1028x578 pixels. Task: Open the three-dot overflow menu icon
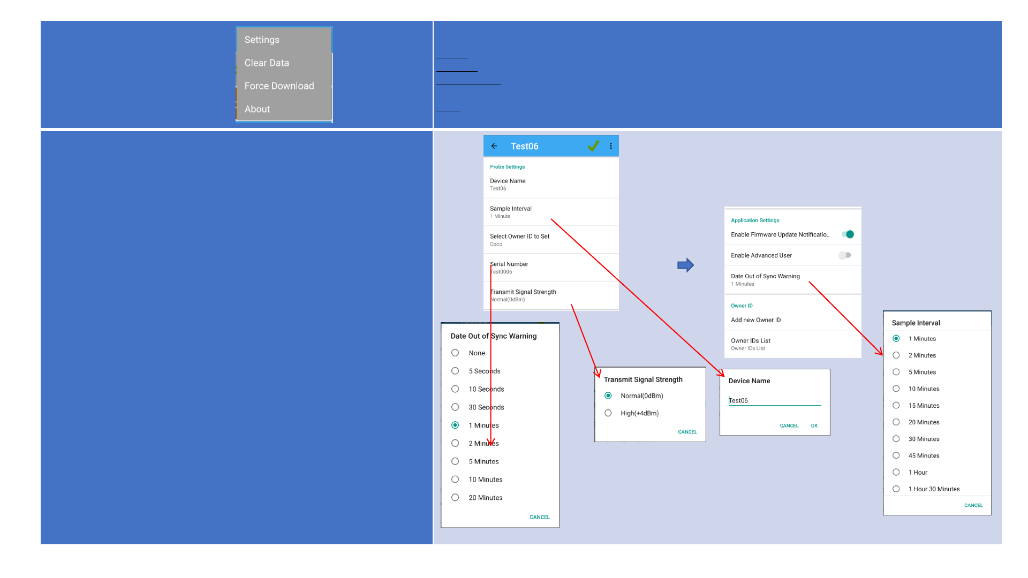point(610,146)
